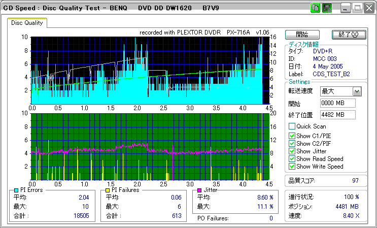Screen dimensions: 377x228
Task: Uncheck the Show C2/PIF checkbox
Action: (x=292, y=143)
